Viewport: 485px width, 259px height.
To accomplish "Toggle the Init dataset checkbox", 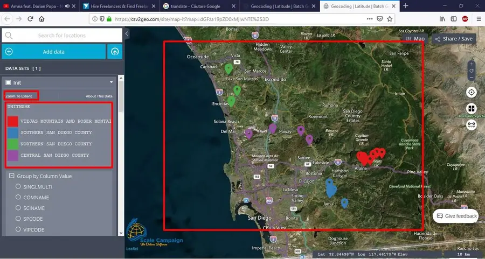I will pos(8,83).
